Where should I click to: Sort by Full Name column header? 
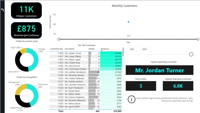69,49
